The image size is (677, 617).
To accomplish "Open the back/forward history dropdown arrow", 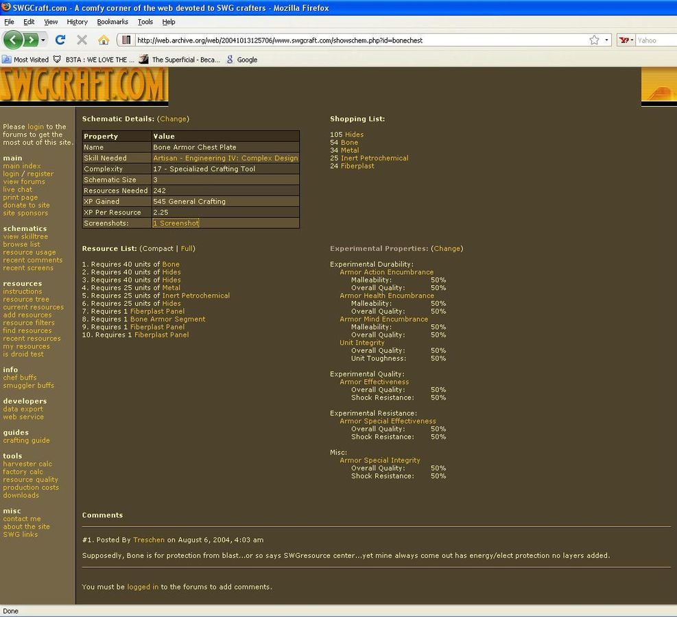I will (43, 40).
